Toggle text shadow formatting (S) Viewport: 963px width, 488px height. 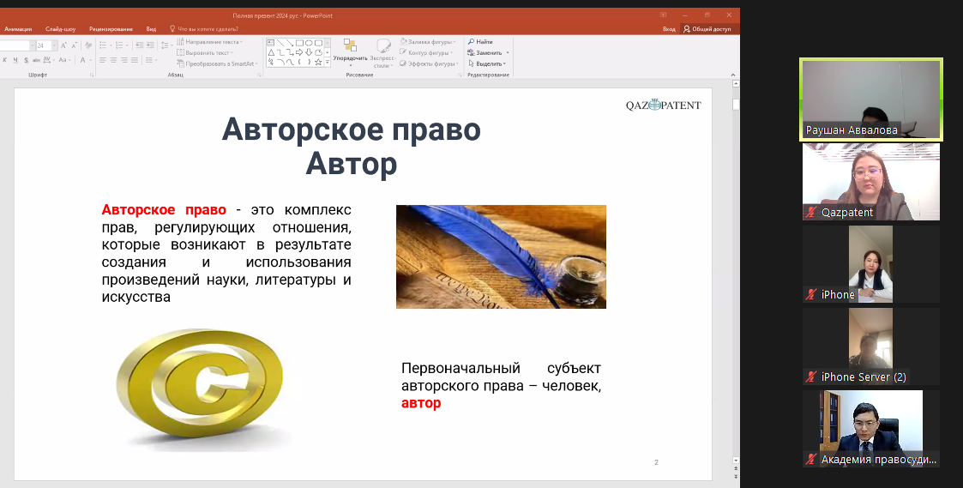pyautogui.click(x=27, y=60)
